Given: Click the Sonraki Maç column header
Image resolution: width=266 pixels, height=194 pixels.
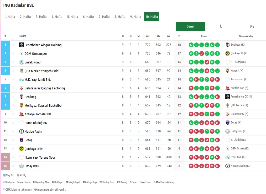Looking at the screenshot, I should pyautogui.click(x=246, y=36).
